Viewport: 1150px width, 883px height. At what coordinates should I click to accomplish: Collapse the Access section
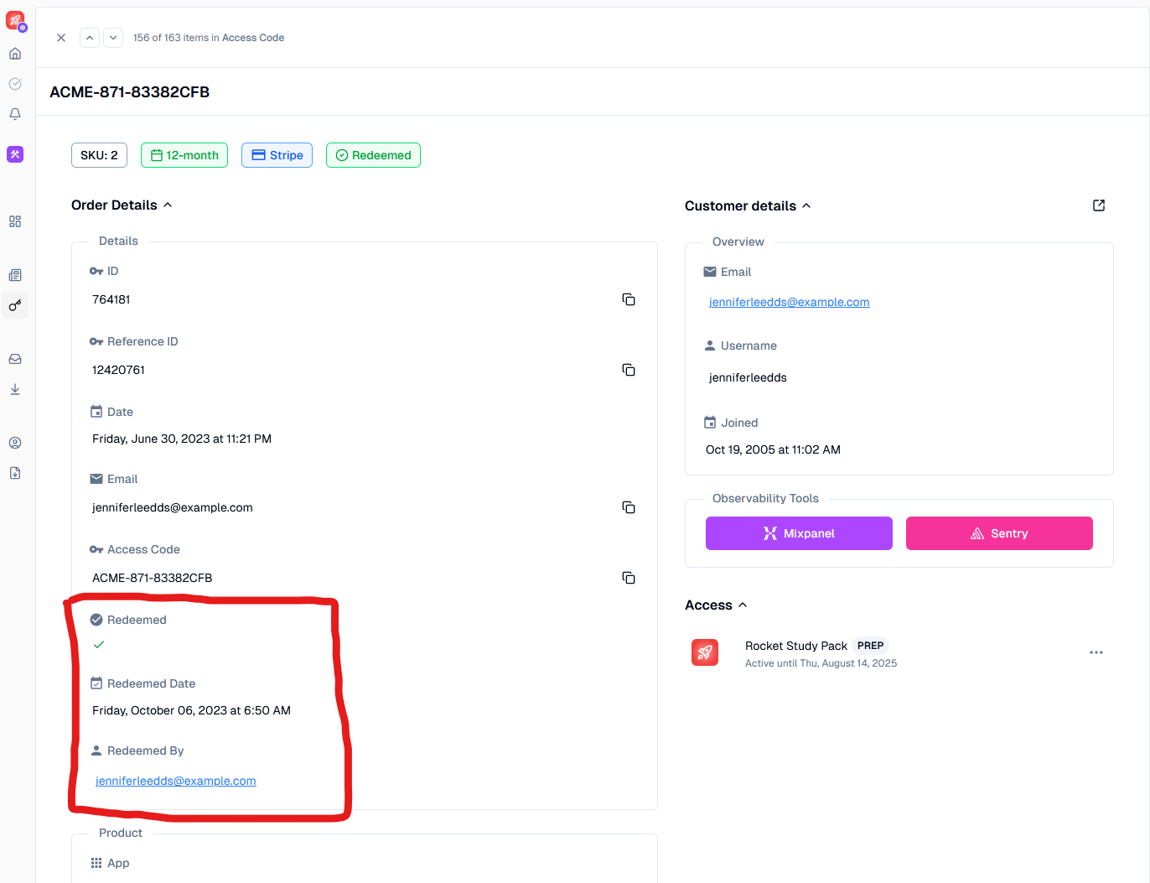[x=743, y=605]
